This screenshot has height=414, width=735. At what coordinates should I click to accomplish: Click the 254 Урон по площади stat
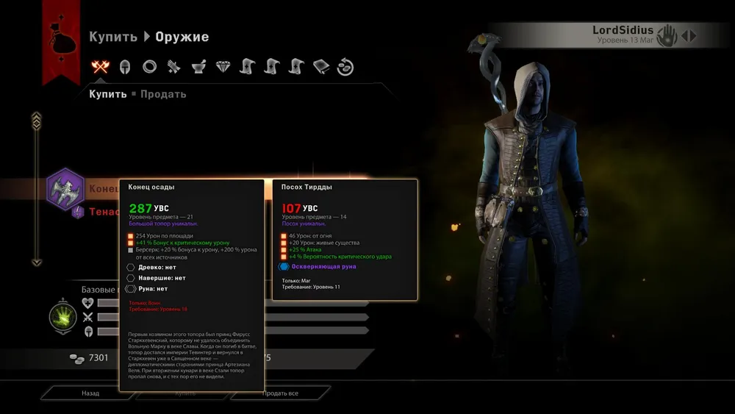(x=164, y=236)
